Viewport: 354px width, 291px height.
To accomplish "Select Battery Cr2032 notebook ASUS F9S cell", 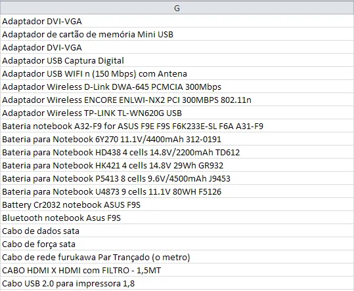I will (x=177, y=204).
